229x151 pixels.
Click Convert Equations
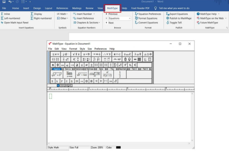pos(146,23)
